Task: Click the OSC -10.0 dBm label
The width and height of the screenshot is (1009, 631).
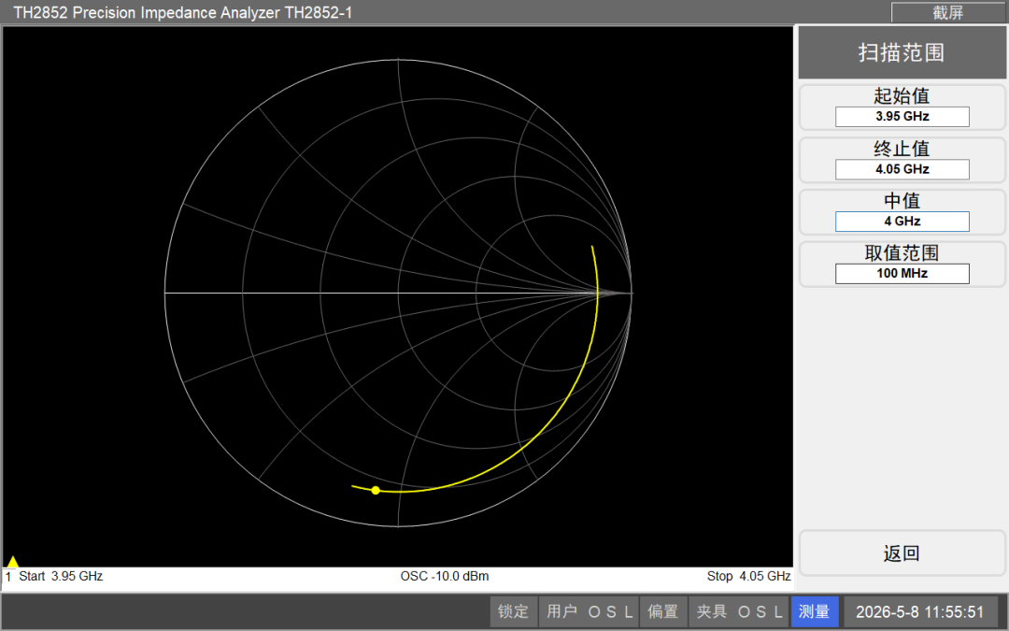Action: coord(445,576)
